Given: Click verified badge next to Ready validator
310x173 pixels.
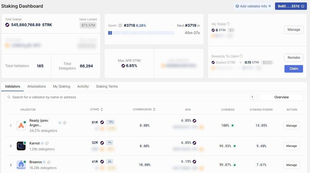Looking at the screenshot, I should [60, 123].
